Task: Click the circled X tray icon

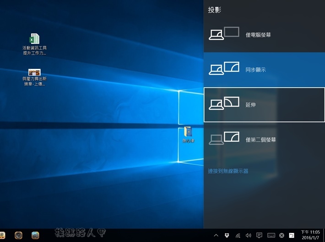Action: [282, 235]
